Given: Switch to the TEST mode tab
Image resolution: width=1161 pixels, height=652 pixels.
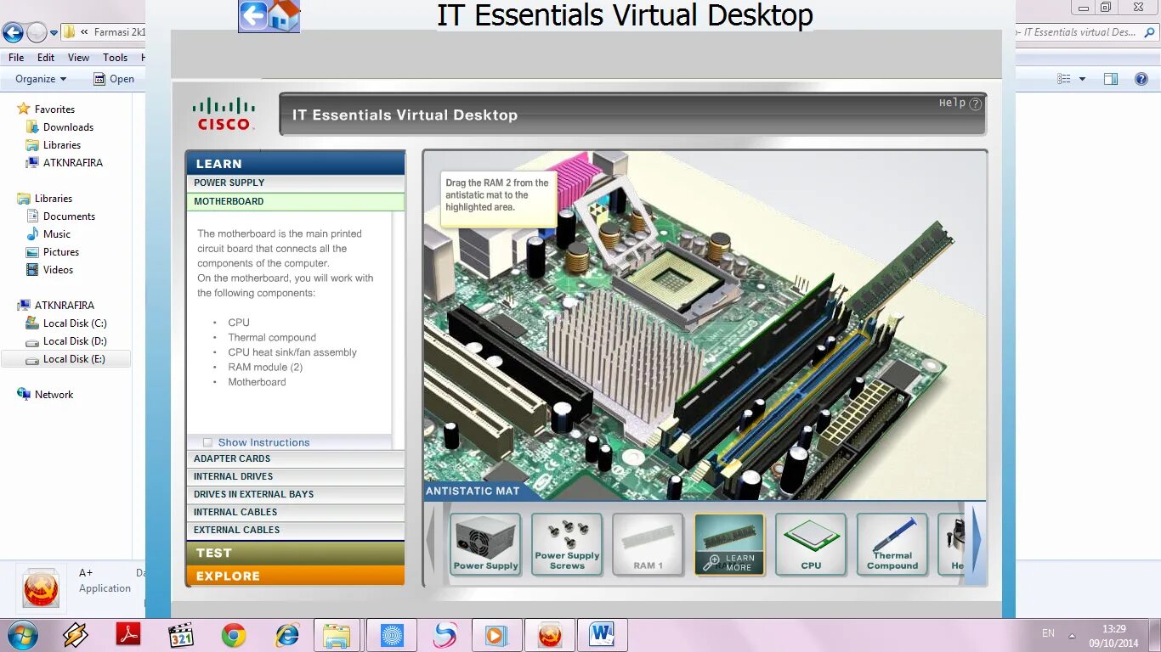Looking at the screenshot, I should (295, 553).
